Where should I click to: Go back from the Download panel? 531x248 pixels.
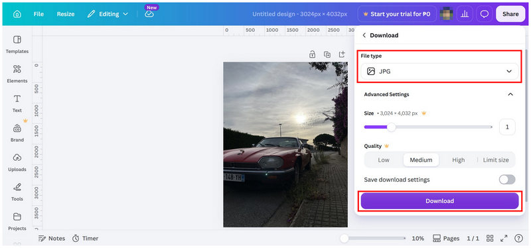coord(364,35)
